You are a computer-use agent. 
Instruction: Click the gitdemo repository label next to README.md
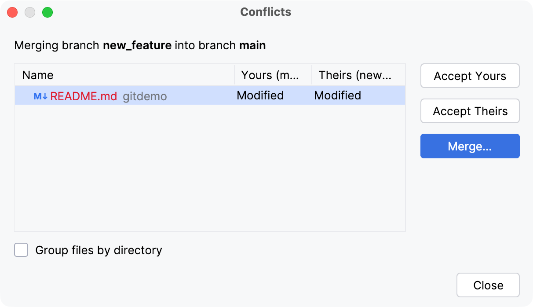pos(144,95)
